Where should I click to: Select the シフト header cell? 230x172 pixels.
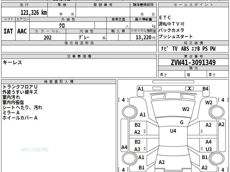click(x=8, y=19)
